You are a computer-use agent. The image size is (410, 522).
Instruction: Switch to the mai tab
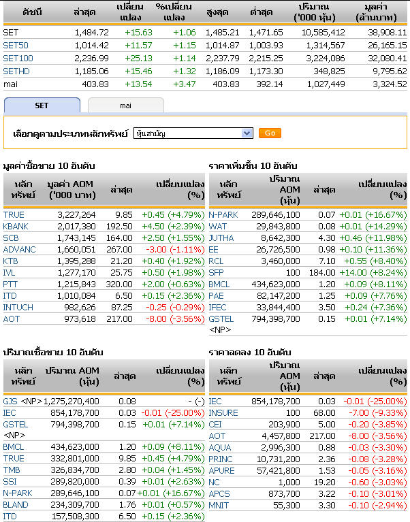click(125, 105)
